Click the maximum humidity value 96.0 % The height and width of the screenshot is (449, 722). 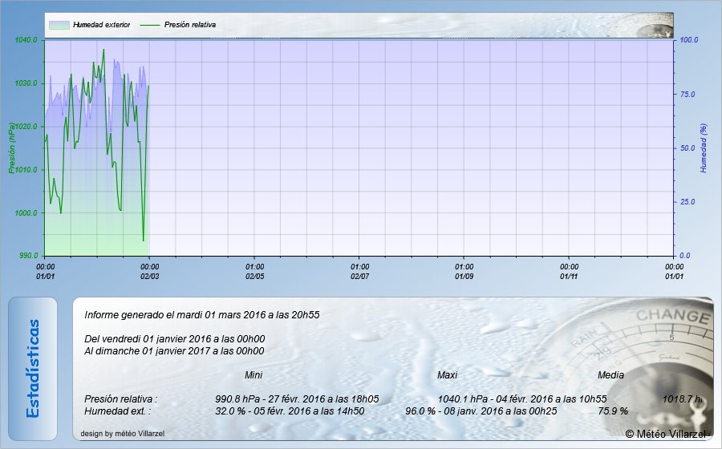(x=420, y=411)
